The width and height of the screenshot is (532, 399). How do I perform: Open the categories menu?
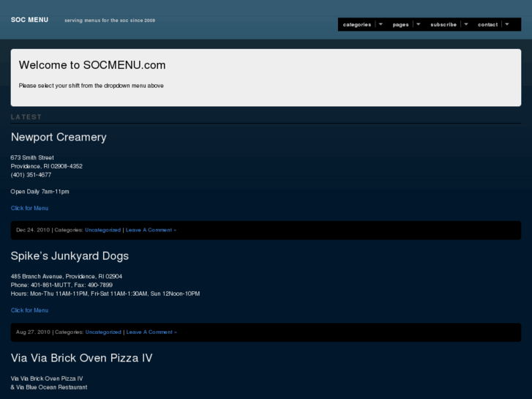[x=357, y=24]
